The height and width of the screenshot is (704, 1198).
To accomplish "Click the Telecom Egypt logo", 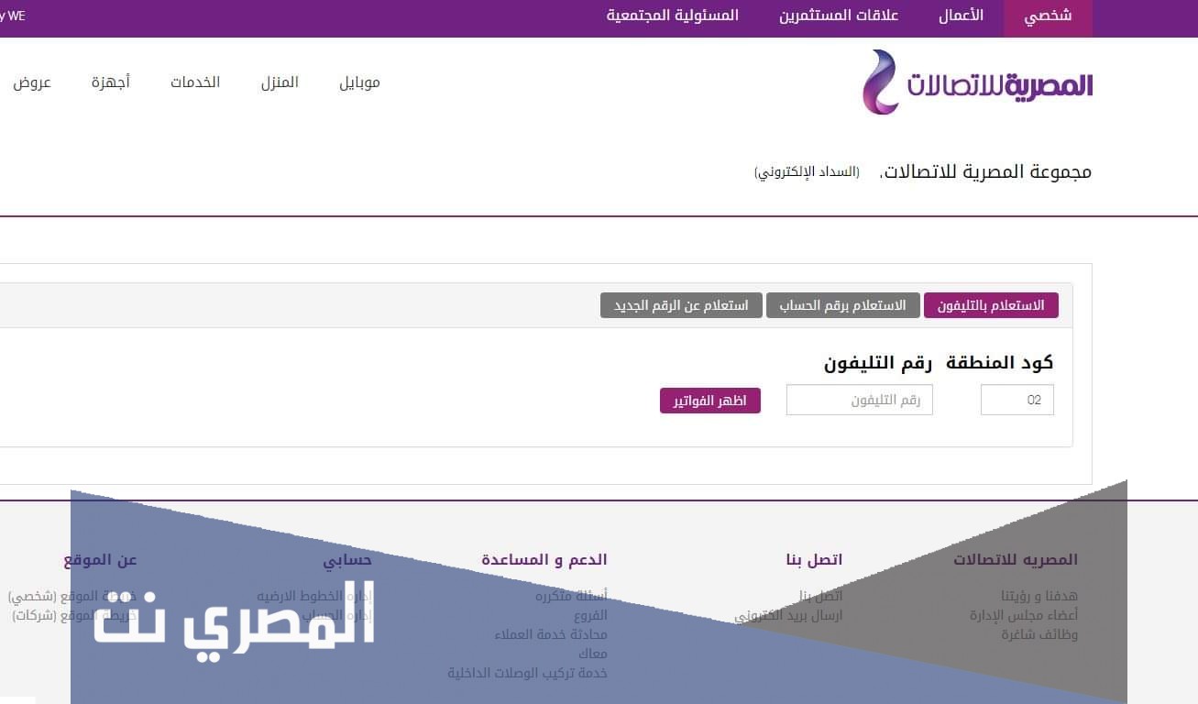I will 977,82.
